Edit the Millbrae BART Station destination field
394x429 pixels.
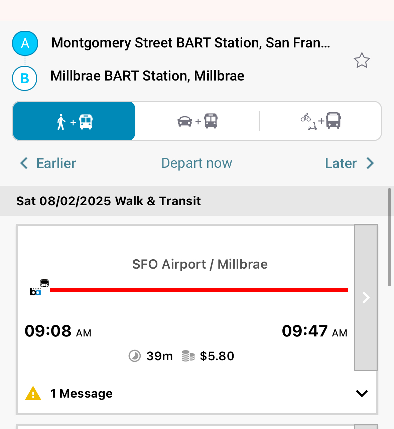tap(147, 76)
